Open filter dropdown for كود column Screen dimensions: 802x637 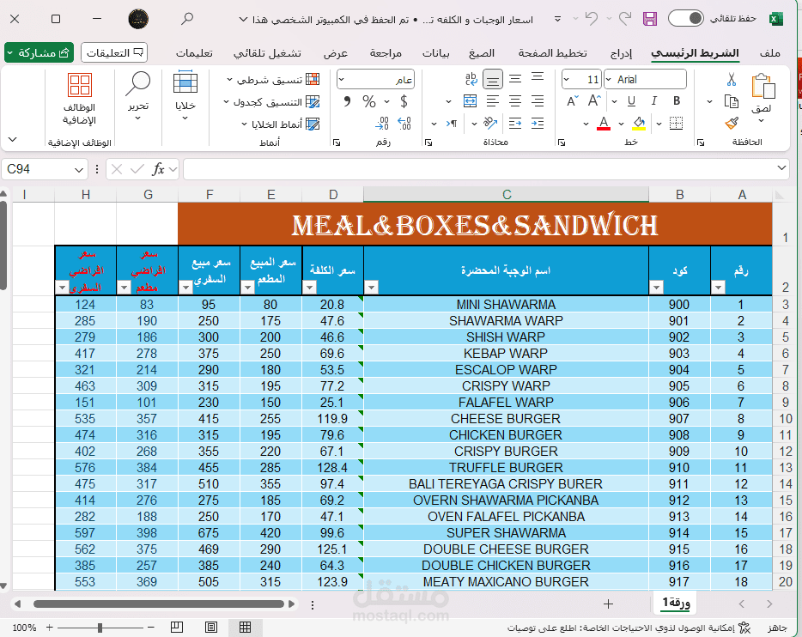[656, 288]
